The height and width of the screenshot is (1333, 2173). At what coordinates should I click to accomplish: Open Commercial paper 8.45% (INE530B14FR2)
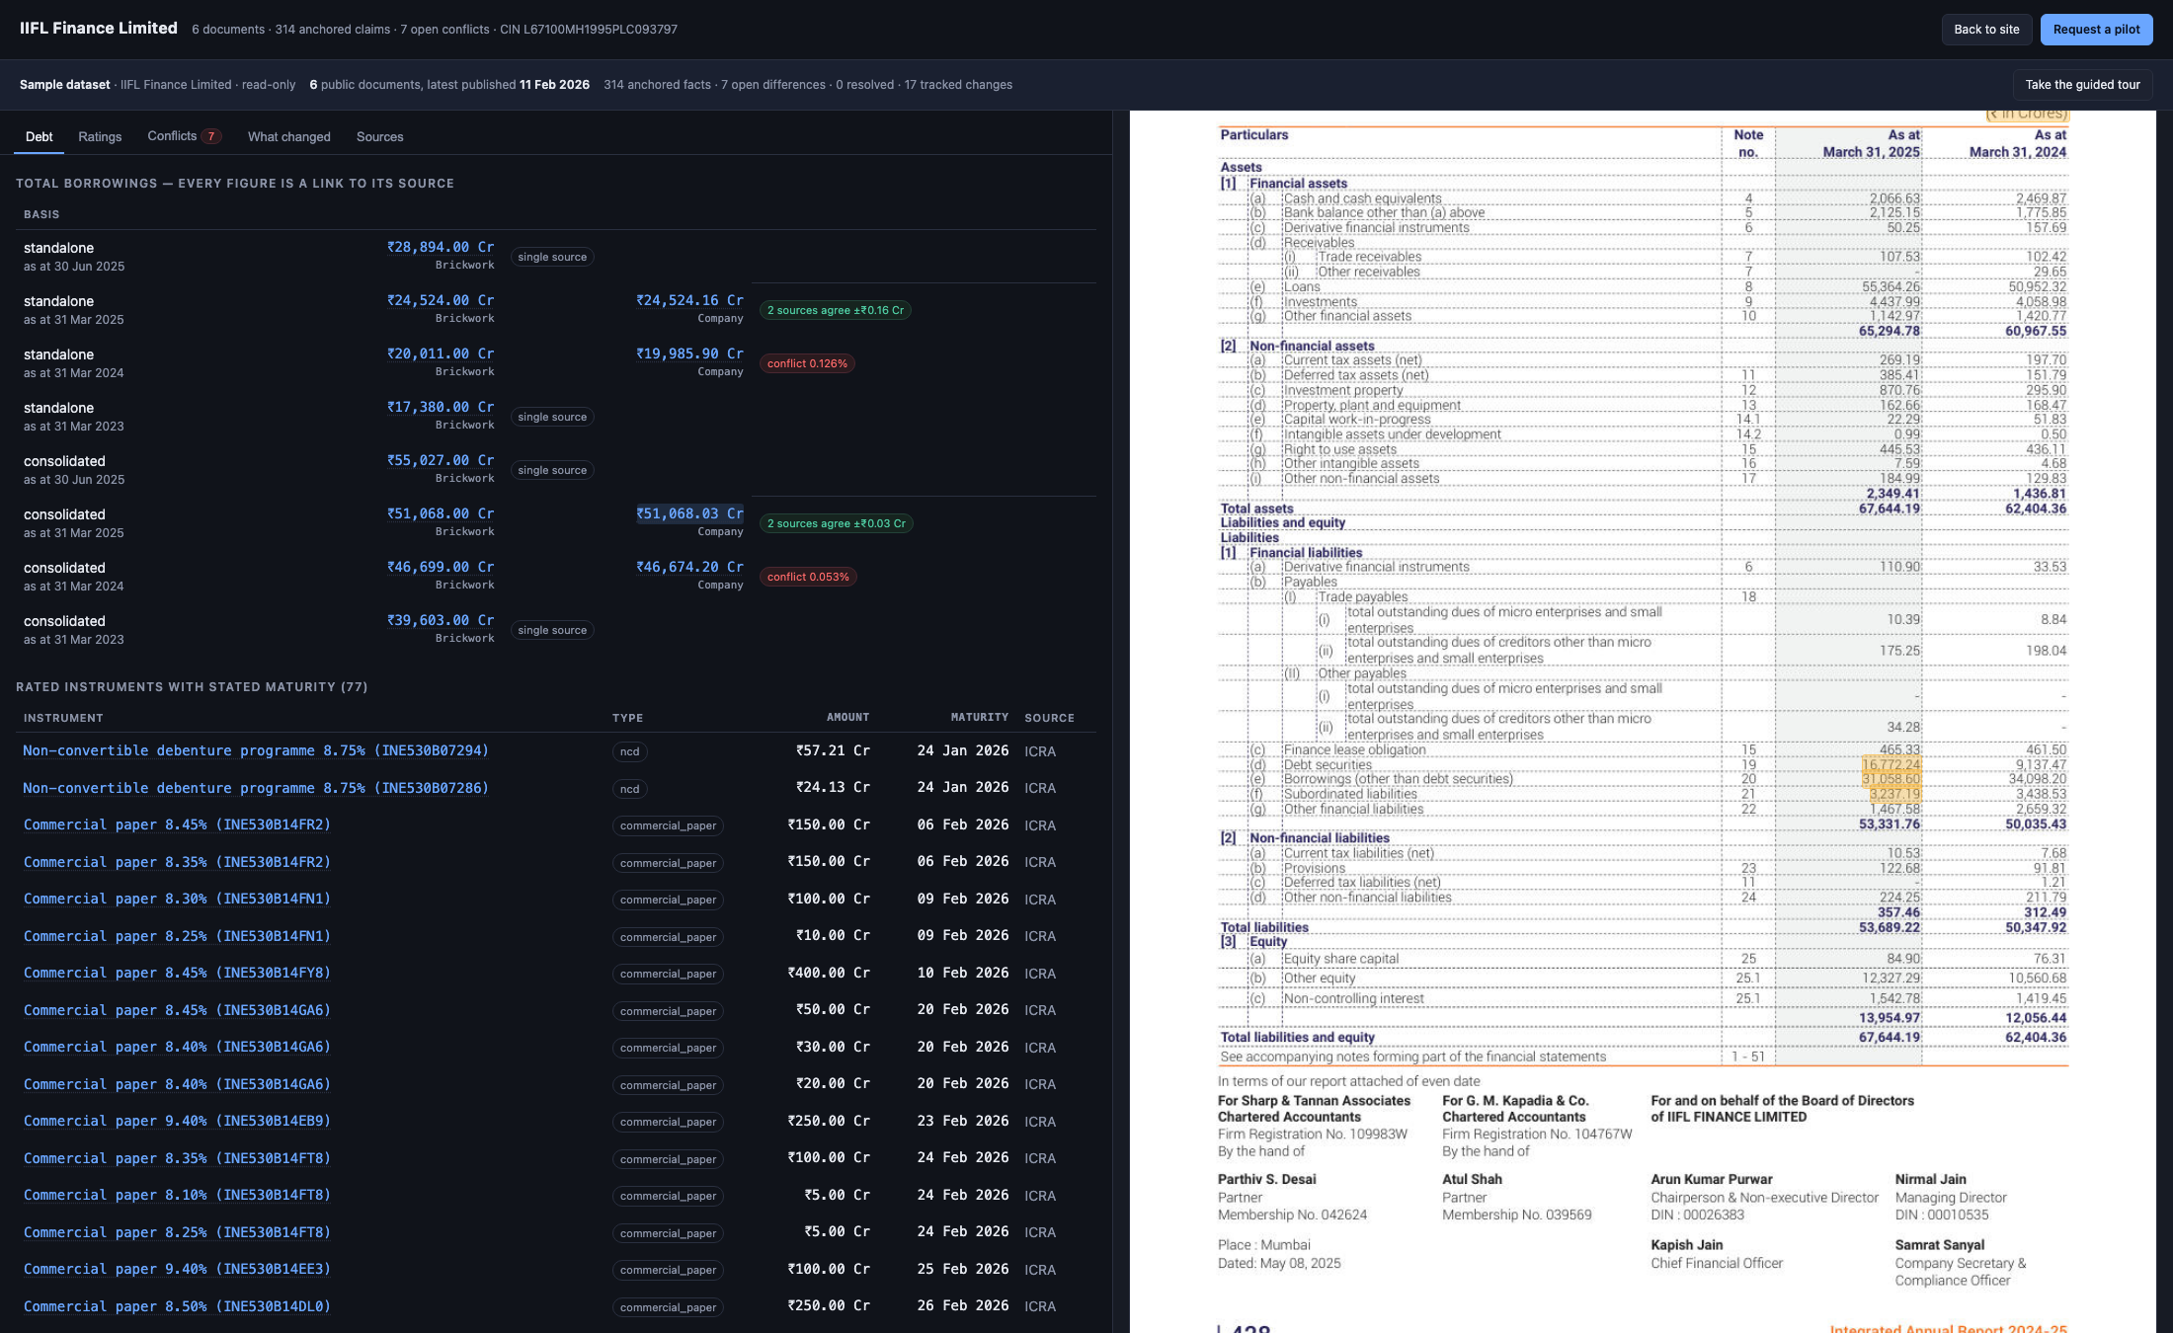(x=177, y=825)
